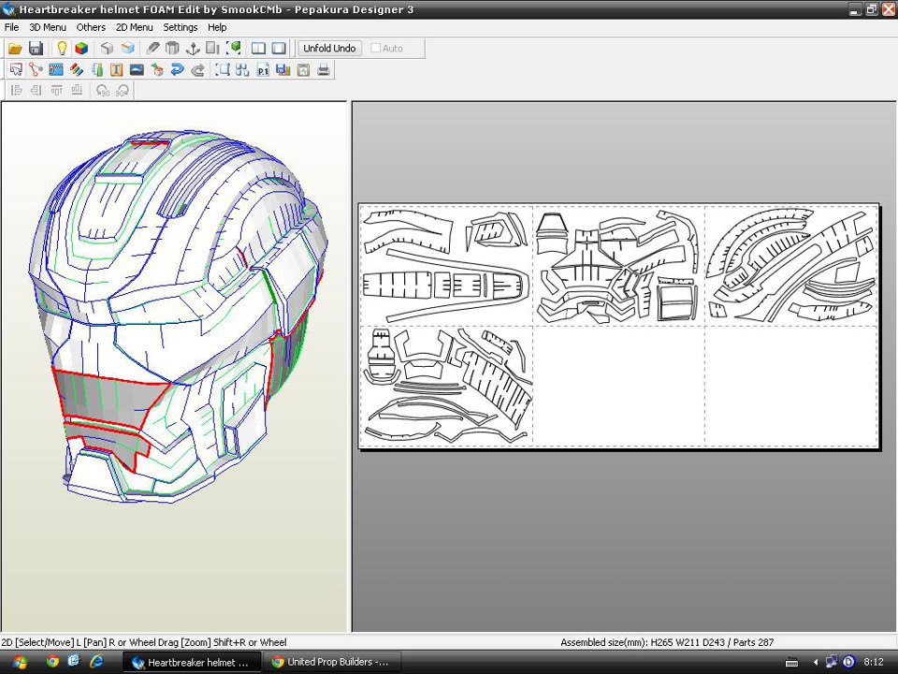Image resolution: width=898 pixels, height=674 pixels.
Task: Click the Unfold Undo button
Action: (329, 49)
